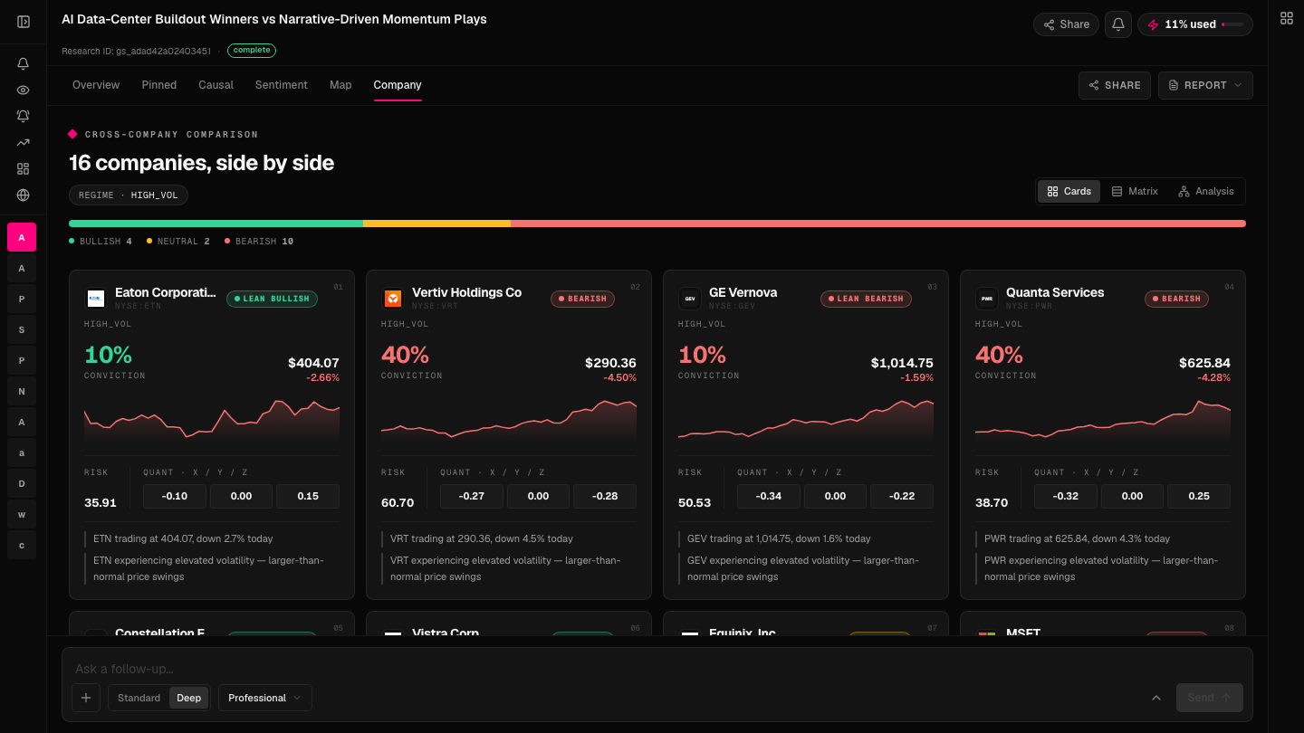The image size is (1304, 733).
Task: Switch to Analysis view
Action: [1206, 191]
